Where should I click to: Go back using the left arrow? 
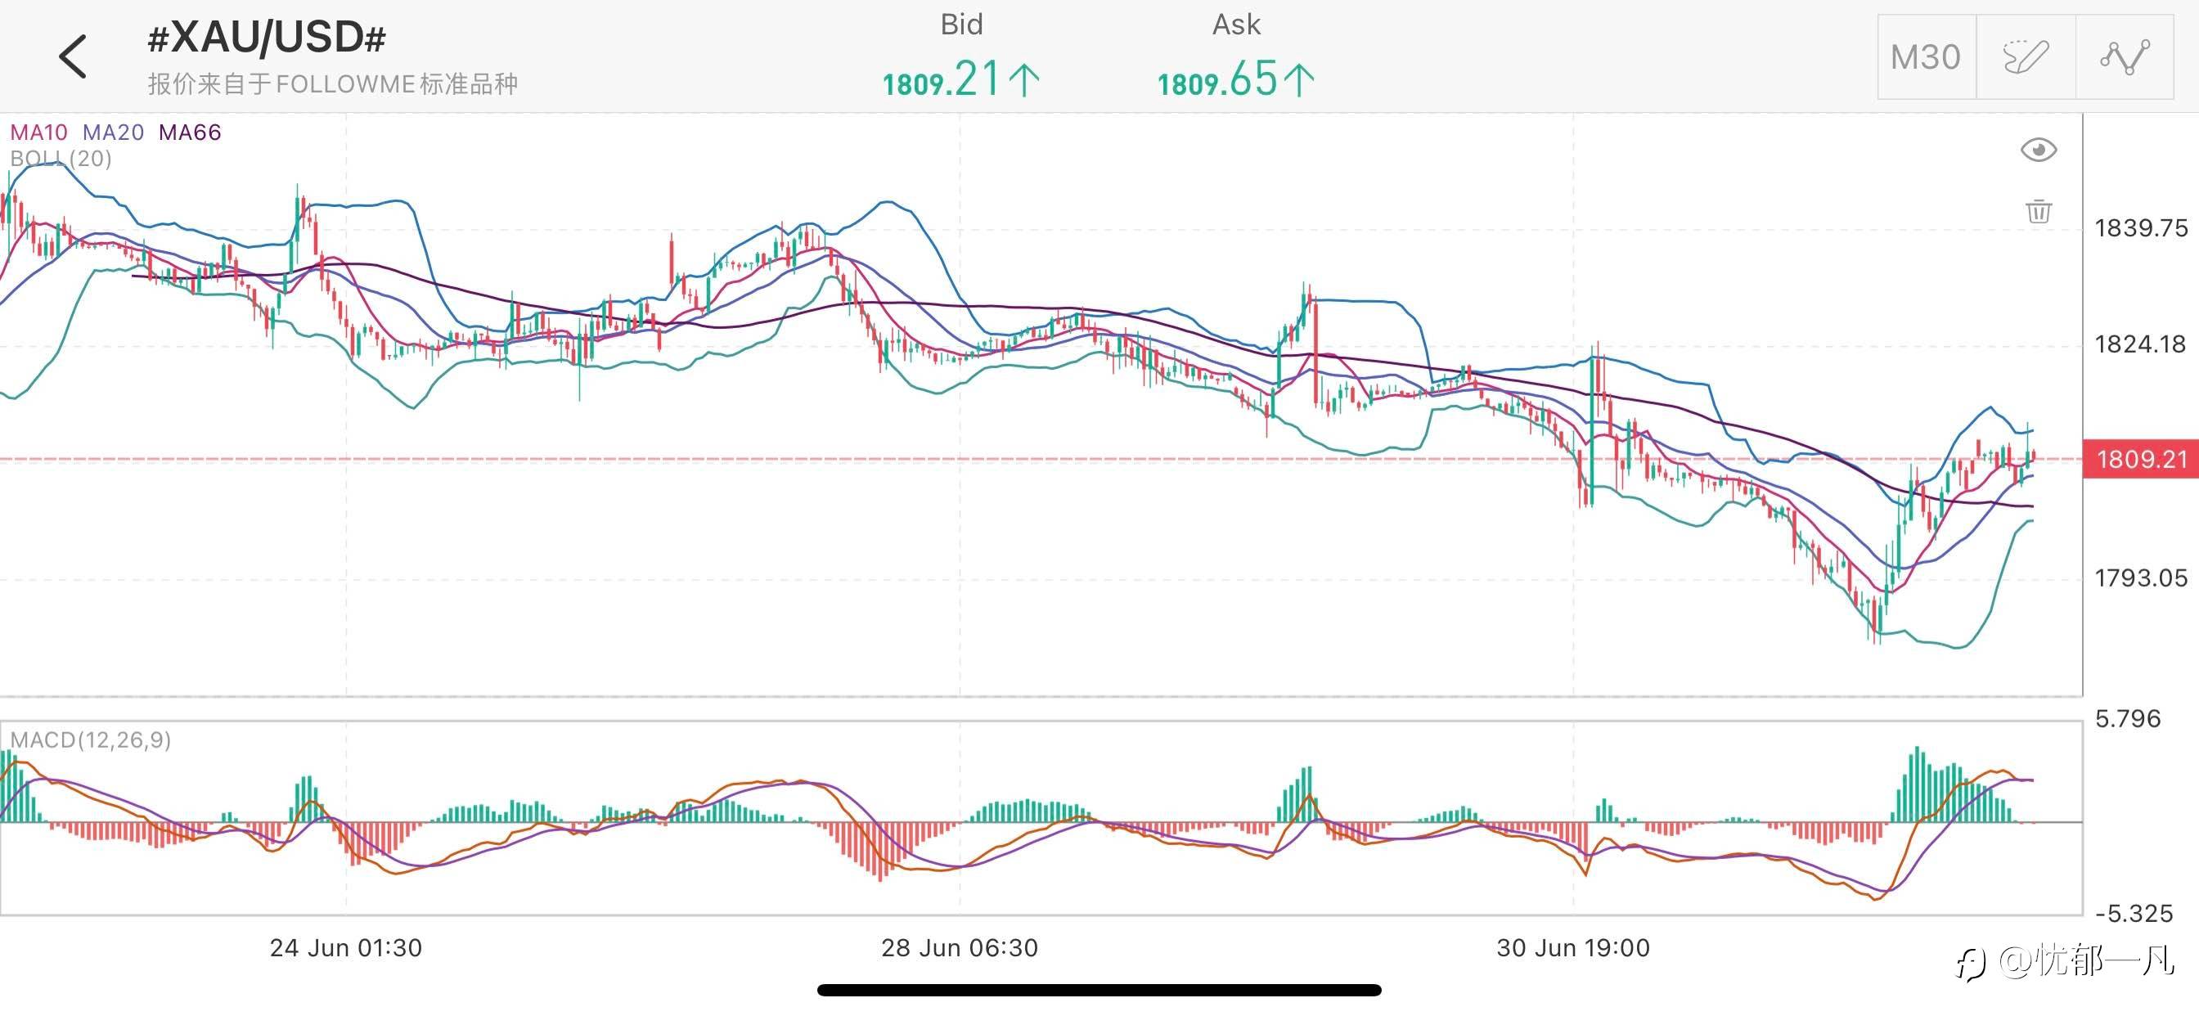[x=74, y=57]
